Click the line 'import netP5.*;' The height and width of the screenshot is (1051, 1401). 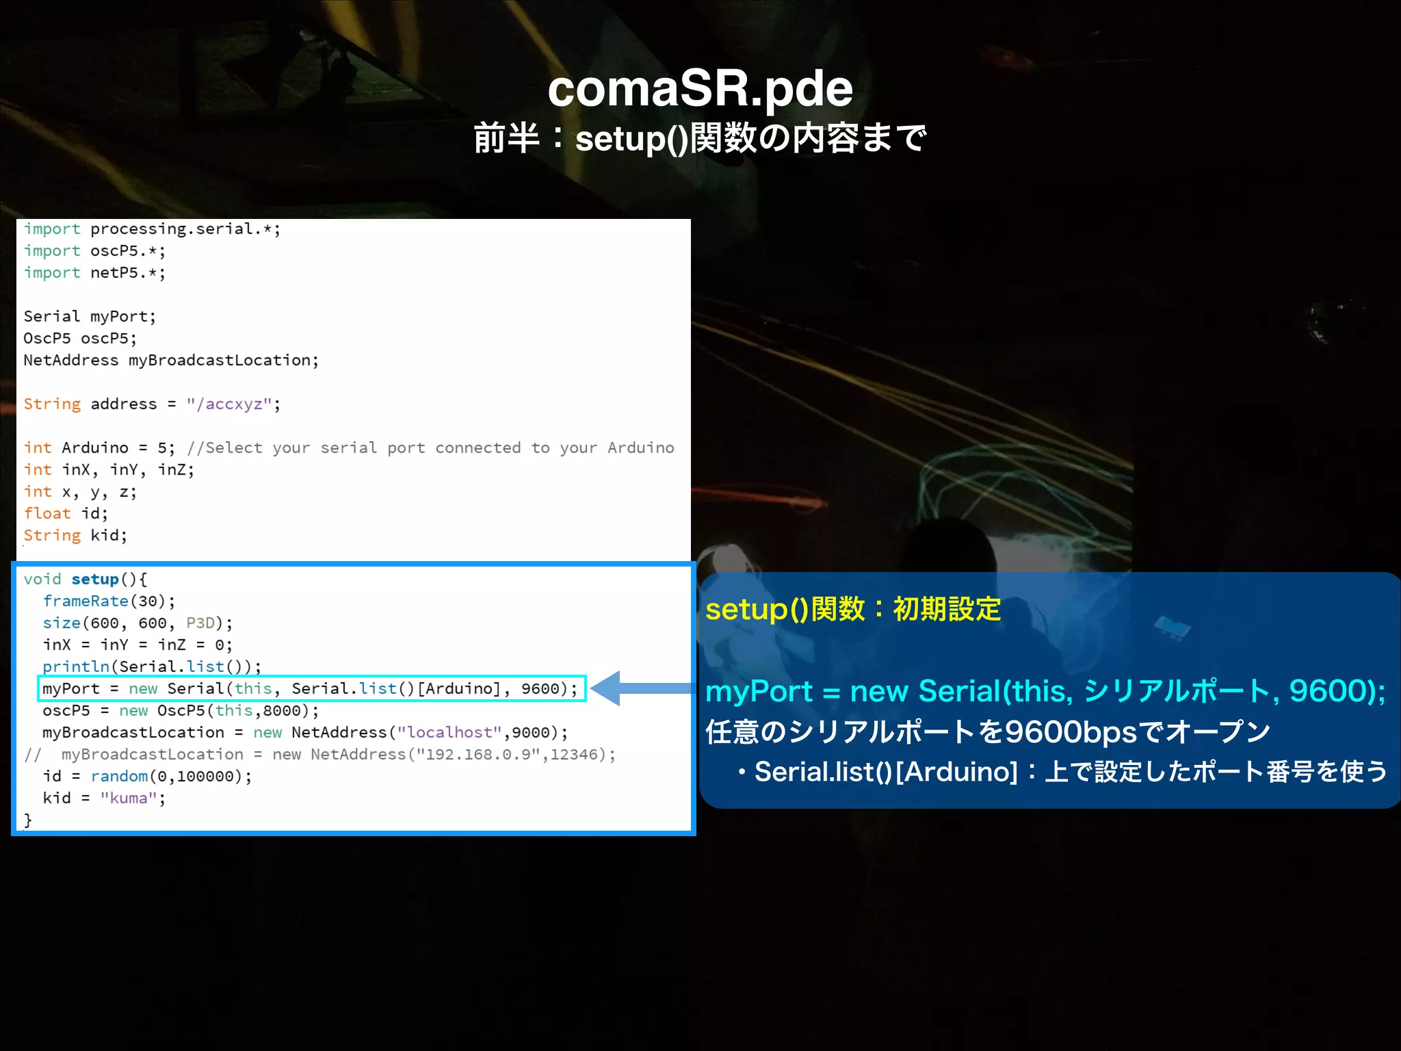(x=94, y=273)
